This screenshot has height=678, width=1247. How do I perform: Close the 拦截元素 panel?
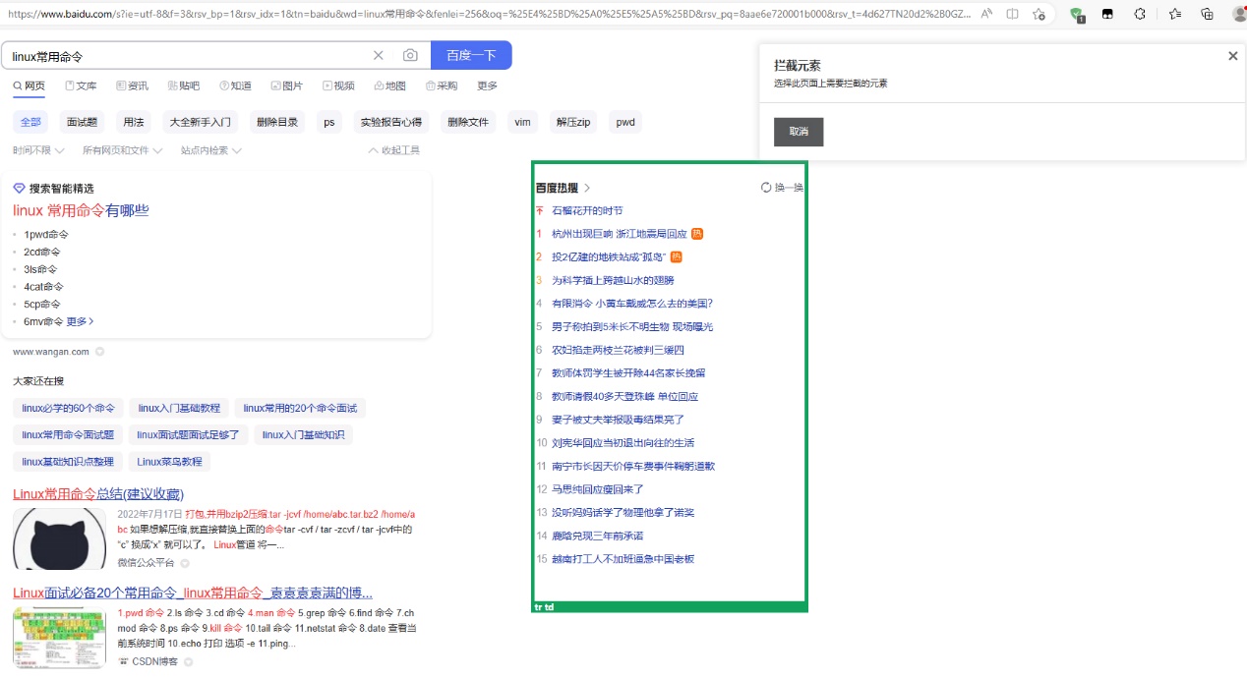(1233, 56)
